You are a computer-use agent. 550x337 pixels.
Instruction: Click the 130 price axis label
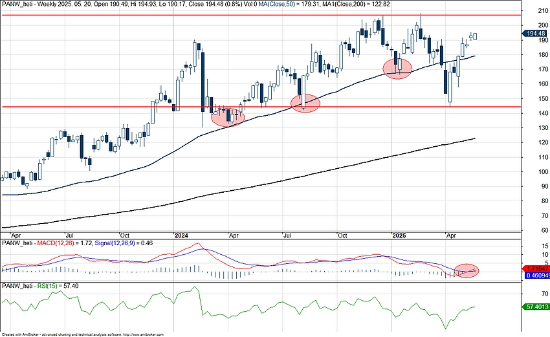point(543,127)
